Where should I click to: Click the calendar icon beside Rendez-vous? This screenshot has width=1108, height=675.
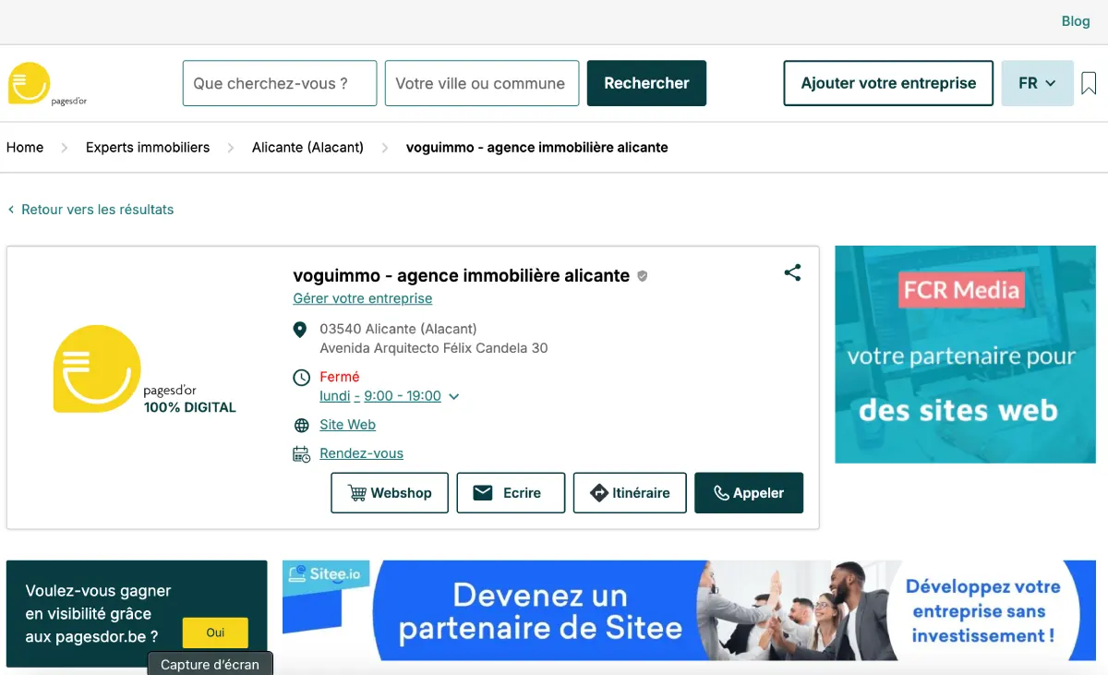point(301,453)
